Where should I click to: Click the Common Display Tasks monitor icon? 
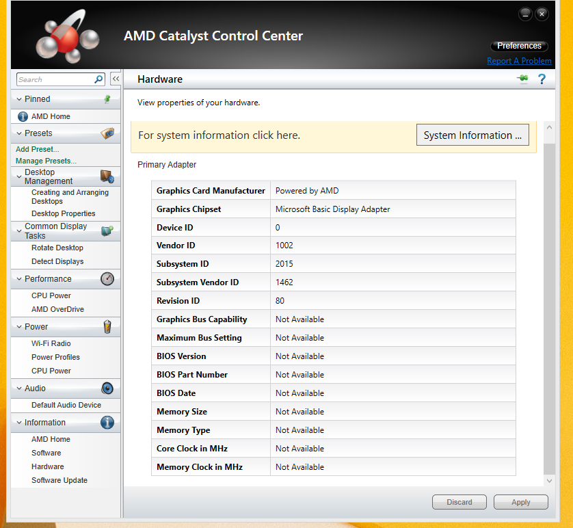coord(107,231)
